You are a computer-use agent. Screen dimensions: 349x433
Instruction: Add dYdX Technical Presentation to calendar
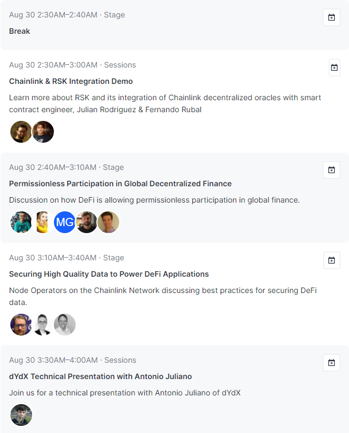[331, 363]
